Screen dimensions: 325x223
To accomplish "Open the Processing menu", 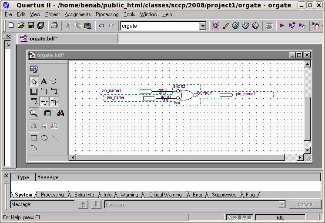I will [107, 14].
